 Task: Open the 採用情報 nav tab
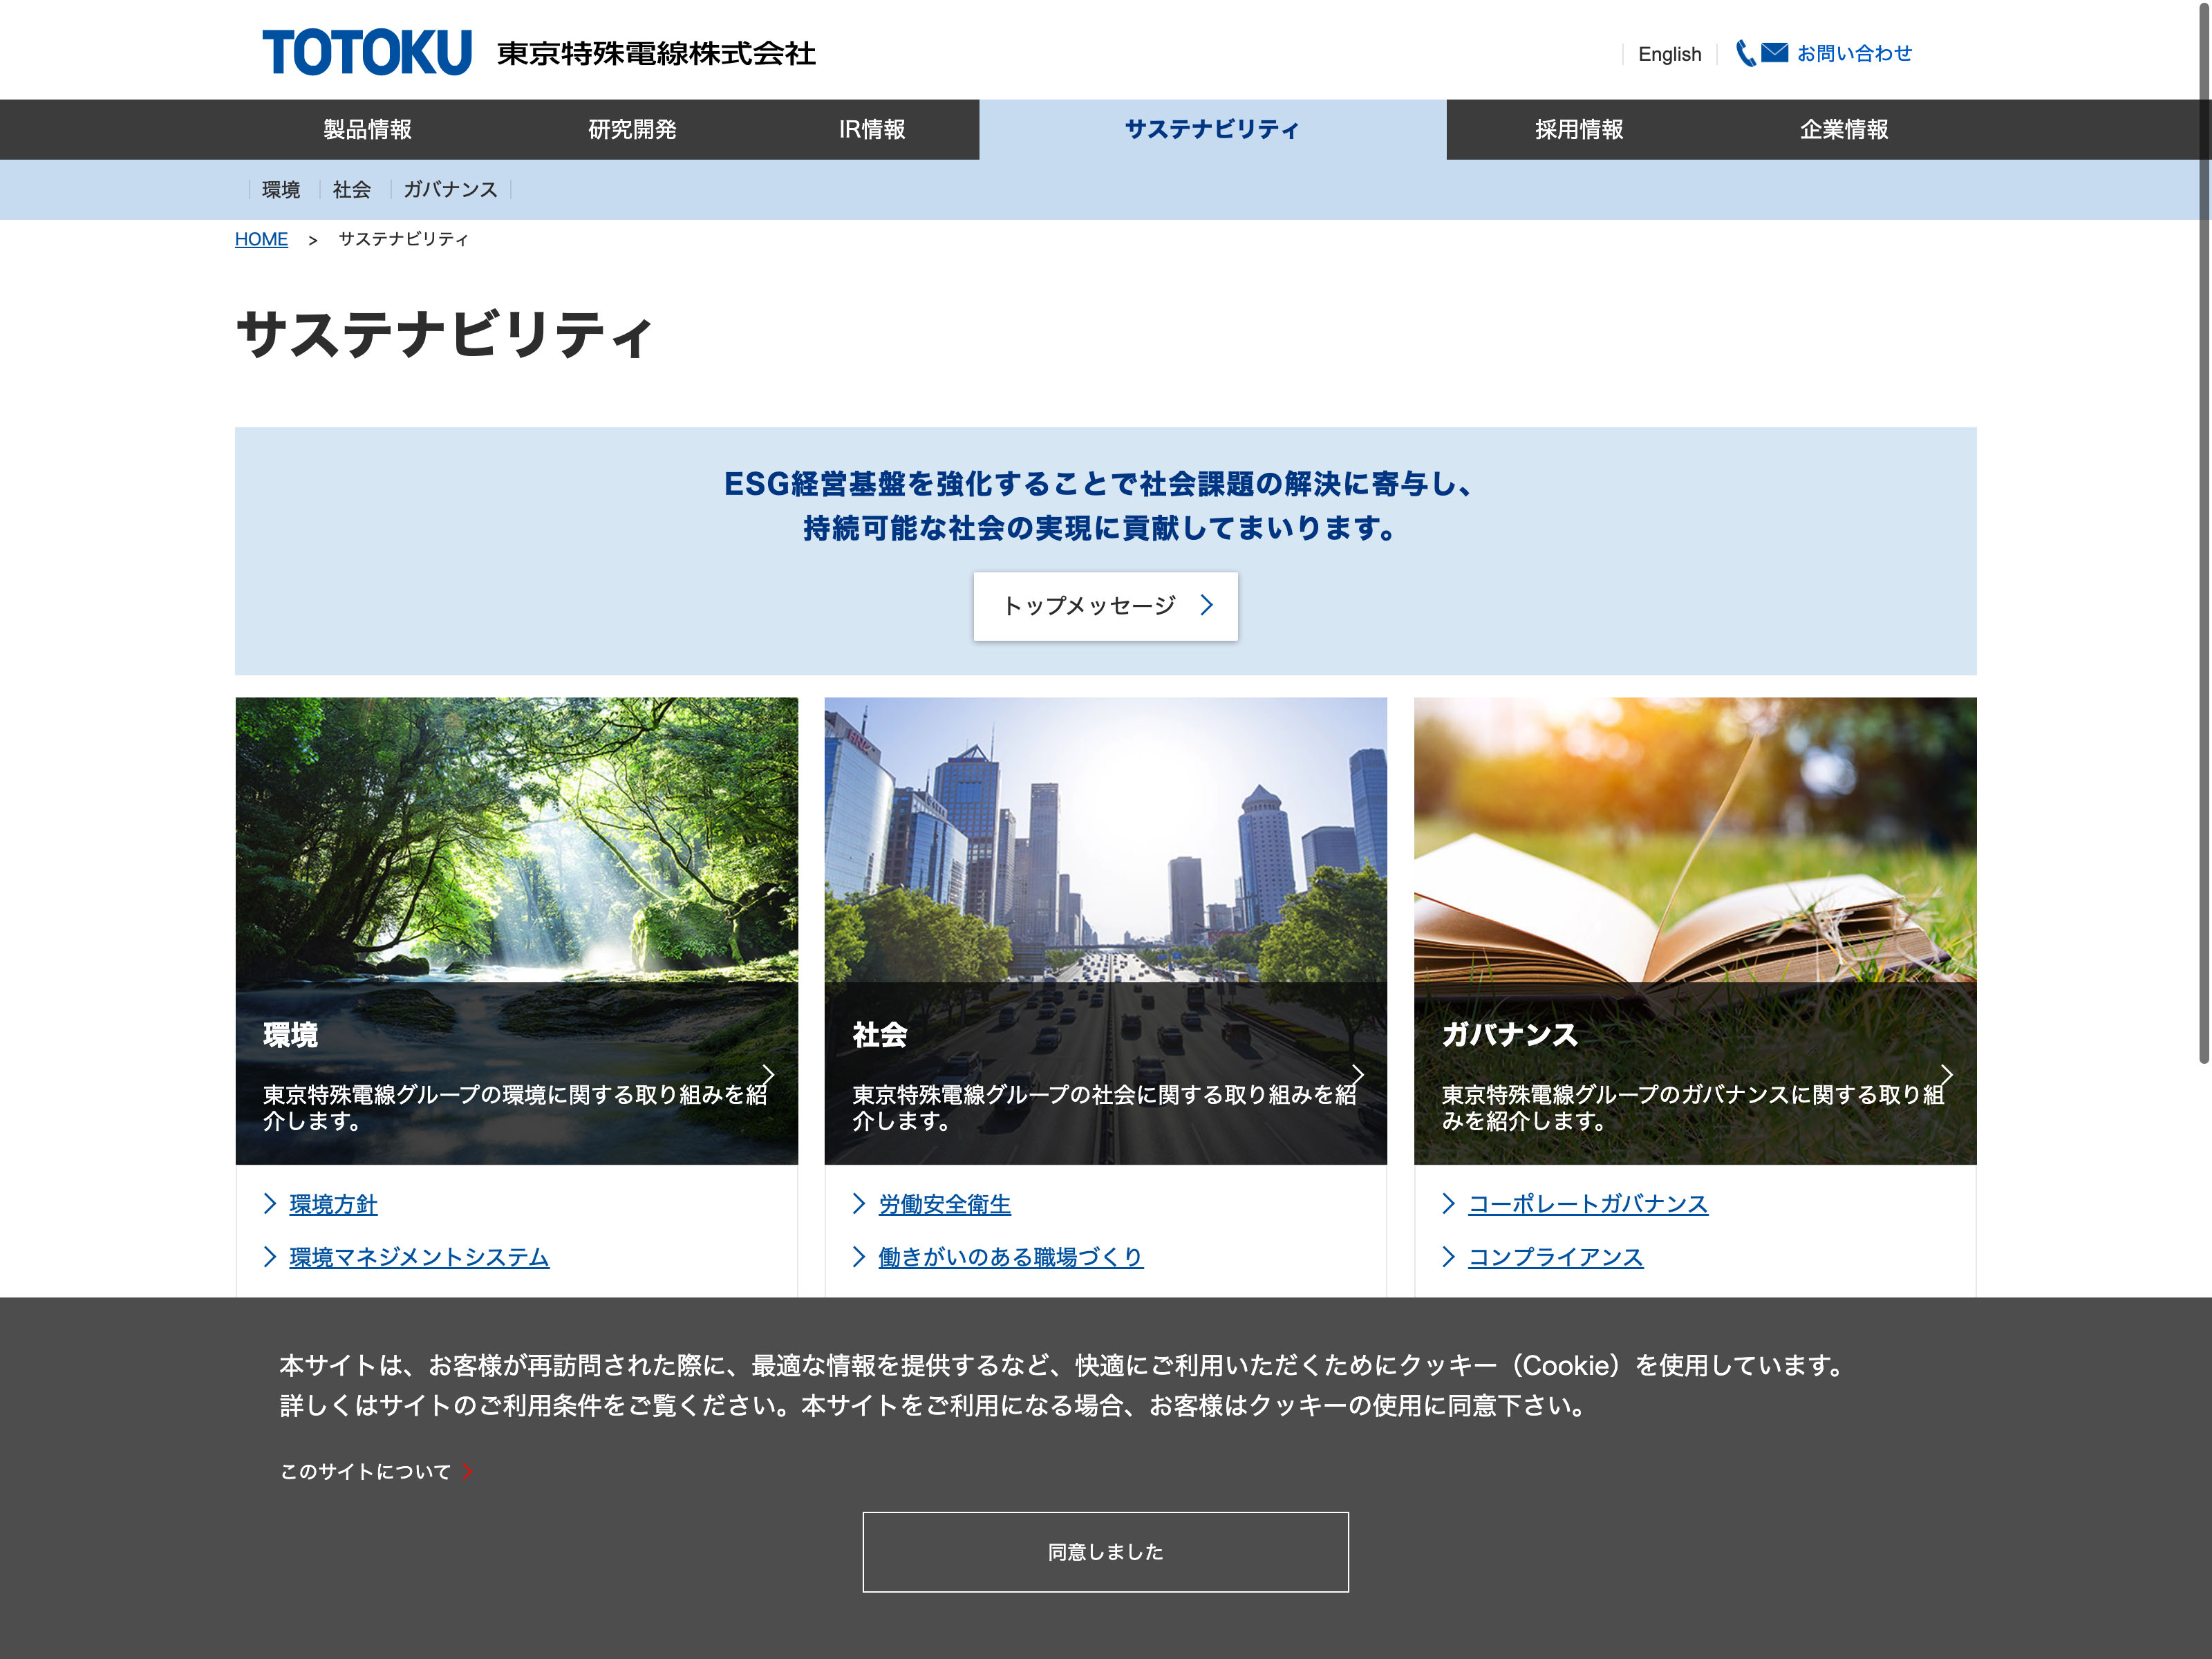click(1578, 129)
